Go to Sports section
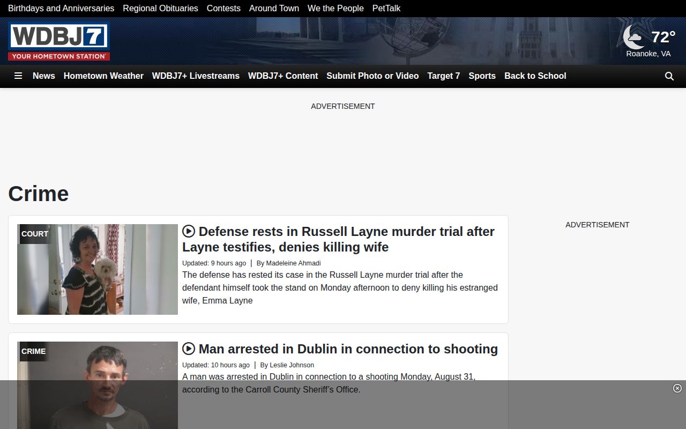This screenshot has height=429, width=686. (482, 76)
